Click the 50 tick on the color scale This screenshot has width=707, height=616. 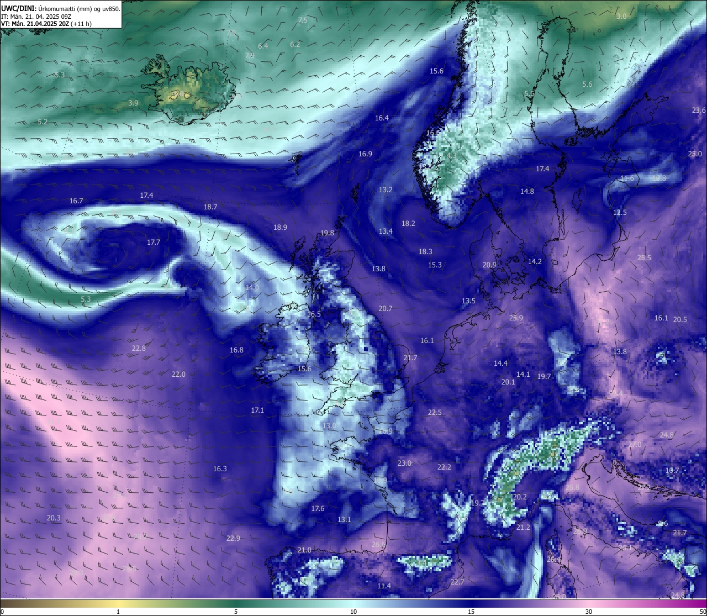point(703,612)
